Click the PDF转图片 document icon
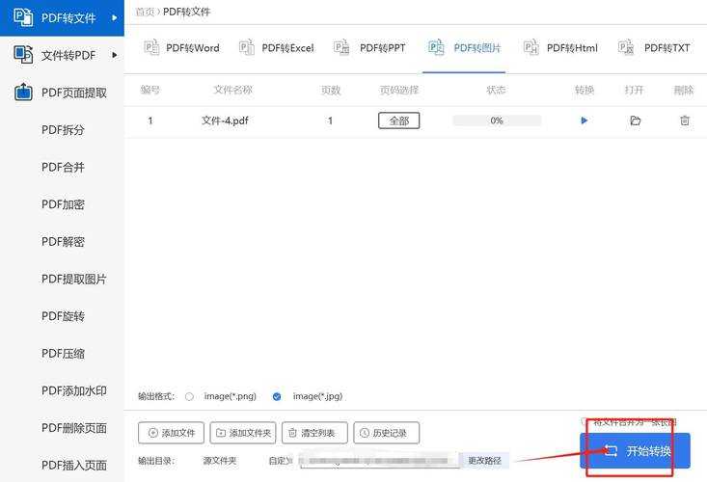The width and height of the screenshot is (707, 482). point(437,47)
